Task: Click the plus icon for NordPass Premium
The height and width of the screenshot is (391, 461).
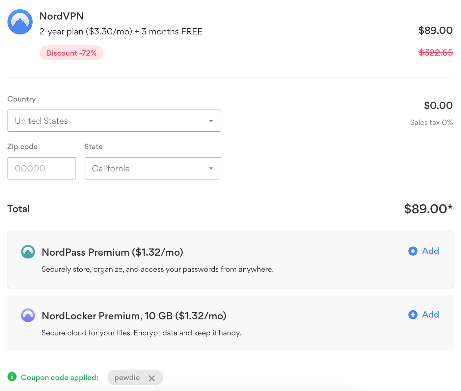Action: tap(413, 251)
